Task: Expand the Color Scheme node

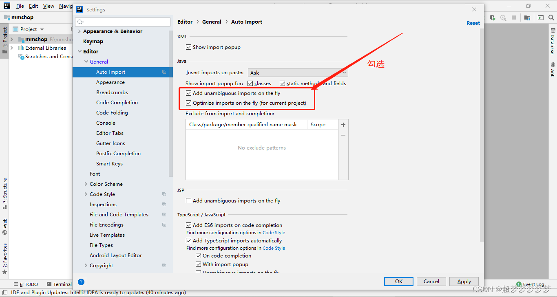Action: click(x=86, y=184)
